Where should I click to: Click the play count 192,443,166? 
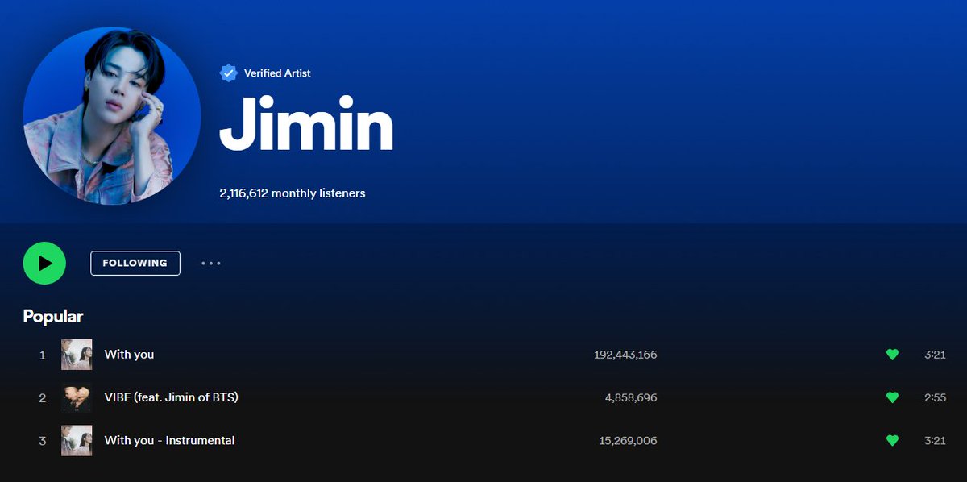(625, 354)
